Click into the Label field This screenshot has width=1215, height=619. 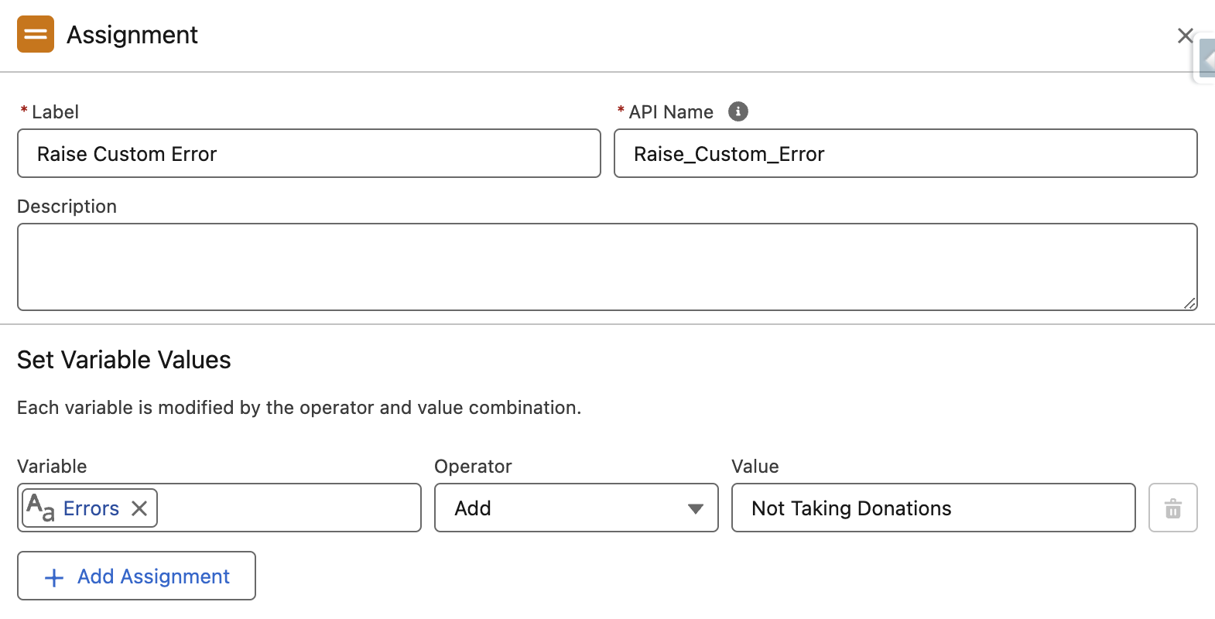(x=309, y=154)
